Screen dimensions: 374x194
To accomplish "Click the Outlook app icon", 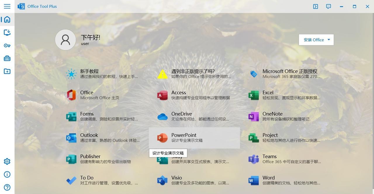I will pyautogui.click(x=71, y=138).
